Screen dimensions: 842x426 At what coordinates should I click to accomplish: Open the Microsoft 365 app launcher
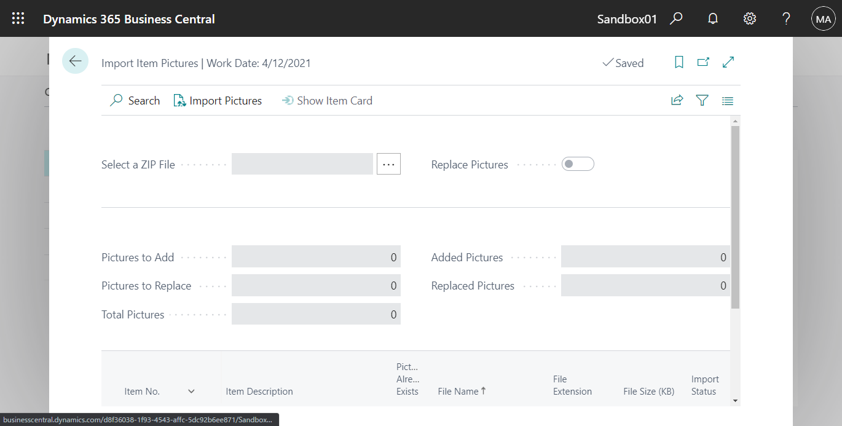(18, 18)
